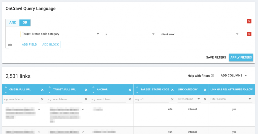This screenshot has width=258, height=134.
Task: Delete the whole filter block with top red X
Action: pos(249,21)
